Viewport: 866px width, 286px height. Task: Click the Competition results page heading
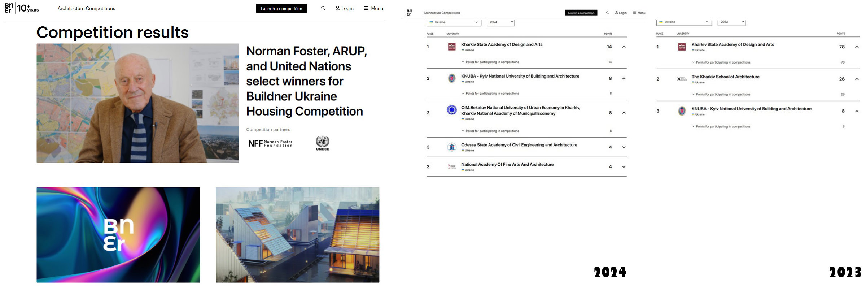pyautogui.click(x=113, y=32)
